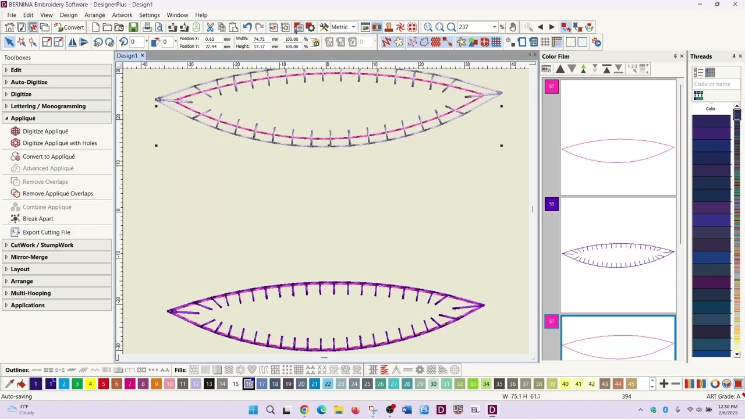Select Digitize Appliqué tool
745x419 pixels.
tap(45, 132)
